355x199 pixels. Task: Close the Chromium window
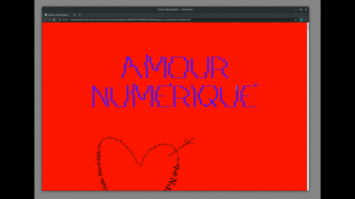pos(305,9)
